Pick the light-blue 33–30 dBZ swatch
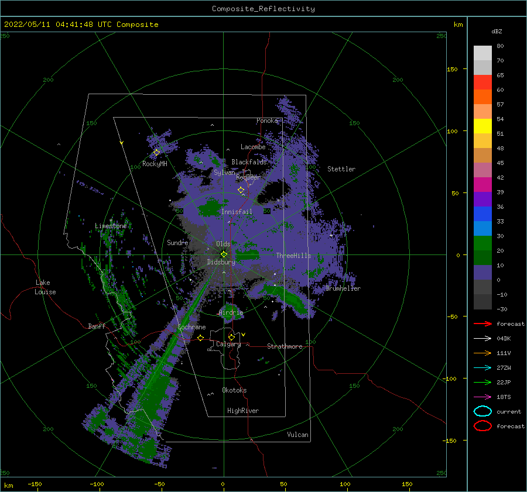The image size is (527, 492). pos(482,228)
